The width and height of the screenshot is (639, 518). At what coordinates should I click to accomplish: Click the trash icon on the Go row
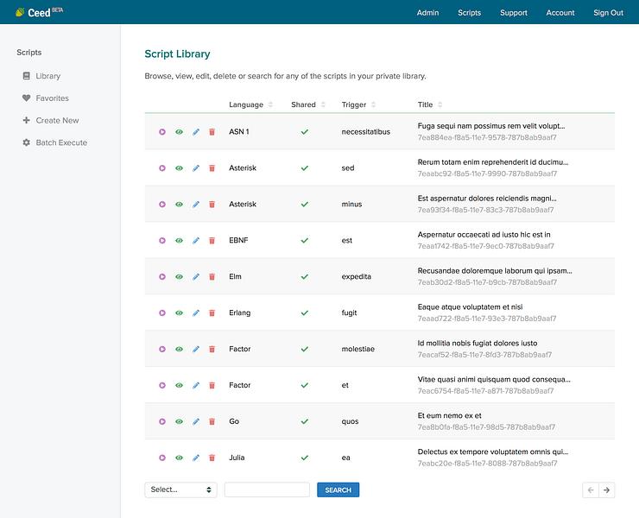[x=212, y=421]
